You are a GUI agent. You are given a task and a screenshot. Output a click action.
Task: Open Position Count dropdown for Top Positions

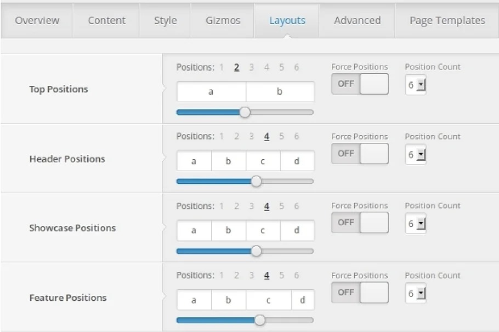(416, 85)
